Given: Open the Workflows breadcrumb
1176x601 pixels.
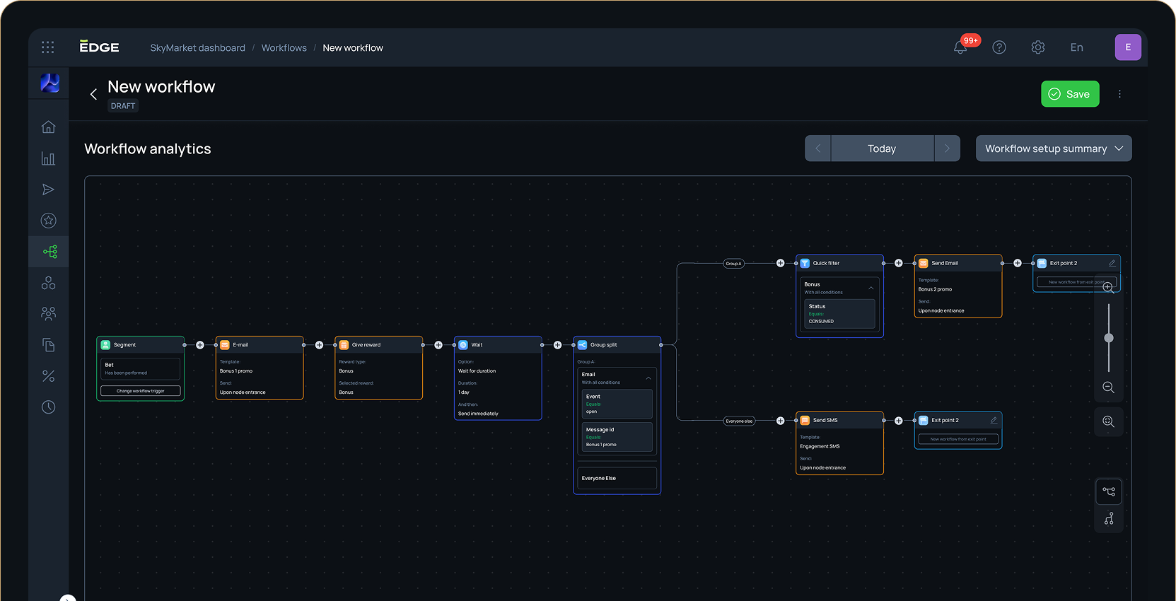Looking at the screenshot, I should (x=284, y=48).
